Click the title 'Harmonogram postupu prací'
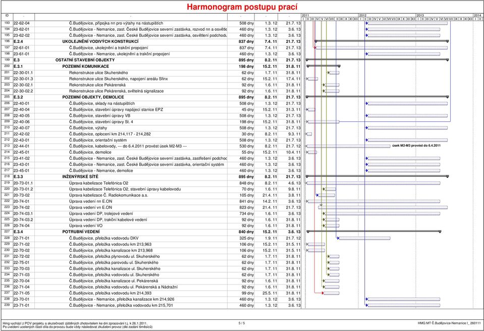 pos(242,7)
